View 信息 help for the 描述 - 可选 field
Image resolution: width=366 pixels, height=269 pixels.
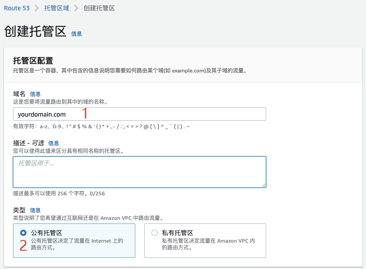pos(53,143)
